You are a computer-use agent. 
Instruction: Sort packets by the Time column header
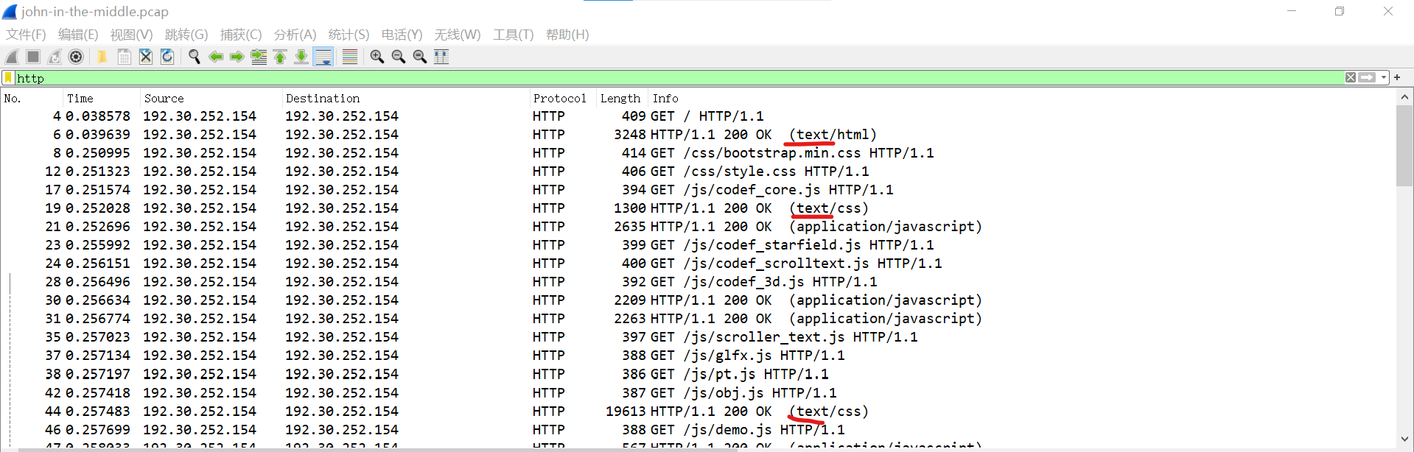click(x=102, y=98)
